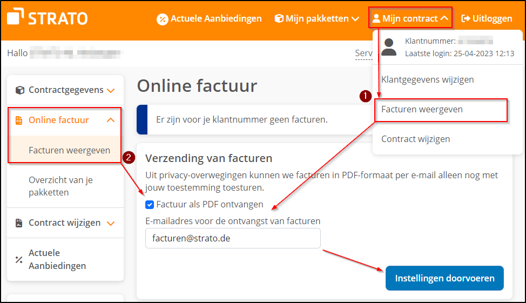Click the Verzending van facturen heading

coord(208,158)
